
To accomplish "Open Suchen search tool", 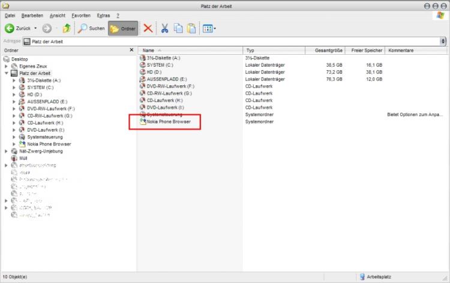I will tap(91, 28).
